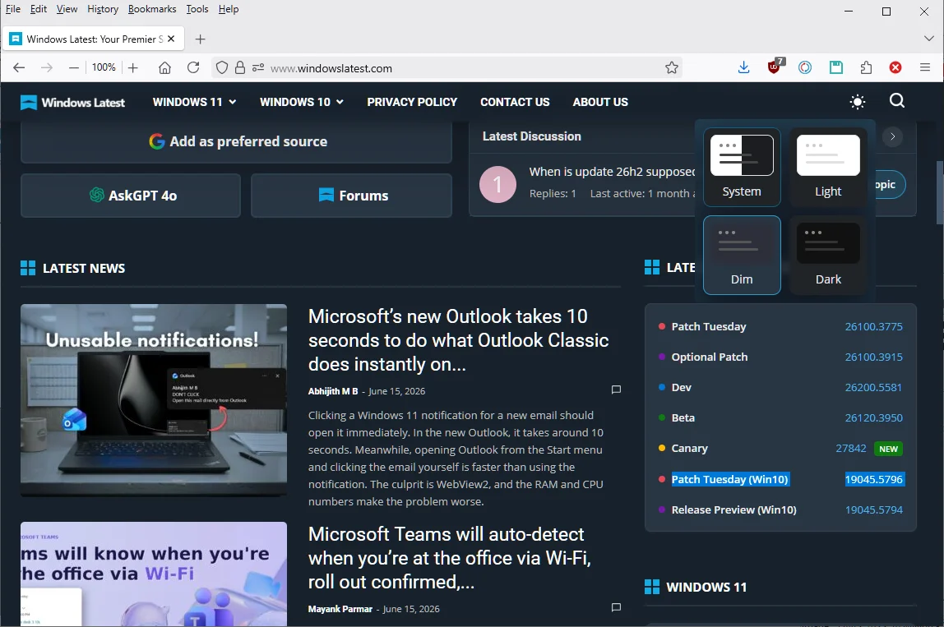
Task: Zoom out with the minus button
Action: click(x=73, y=67)
